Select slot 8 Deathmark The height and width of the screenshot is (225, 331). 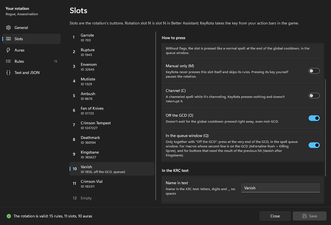(x=112, y=140)
